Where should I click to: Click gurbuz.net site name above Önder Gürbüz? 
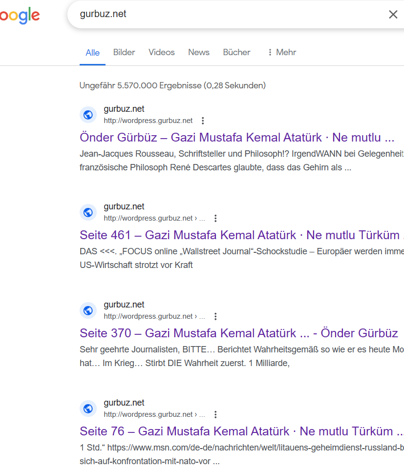coord(124,109)
